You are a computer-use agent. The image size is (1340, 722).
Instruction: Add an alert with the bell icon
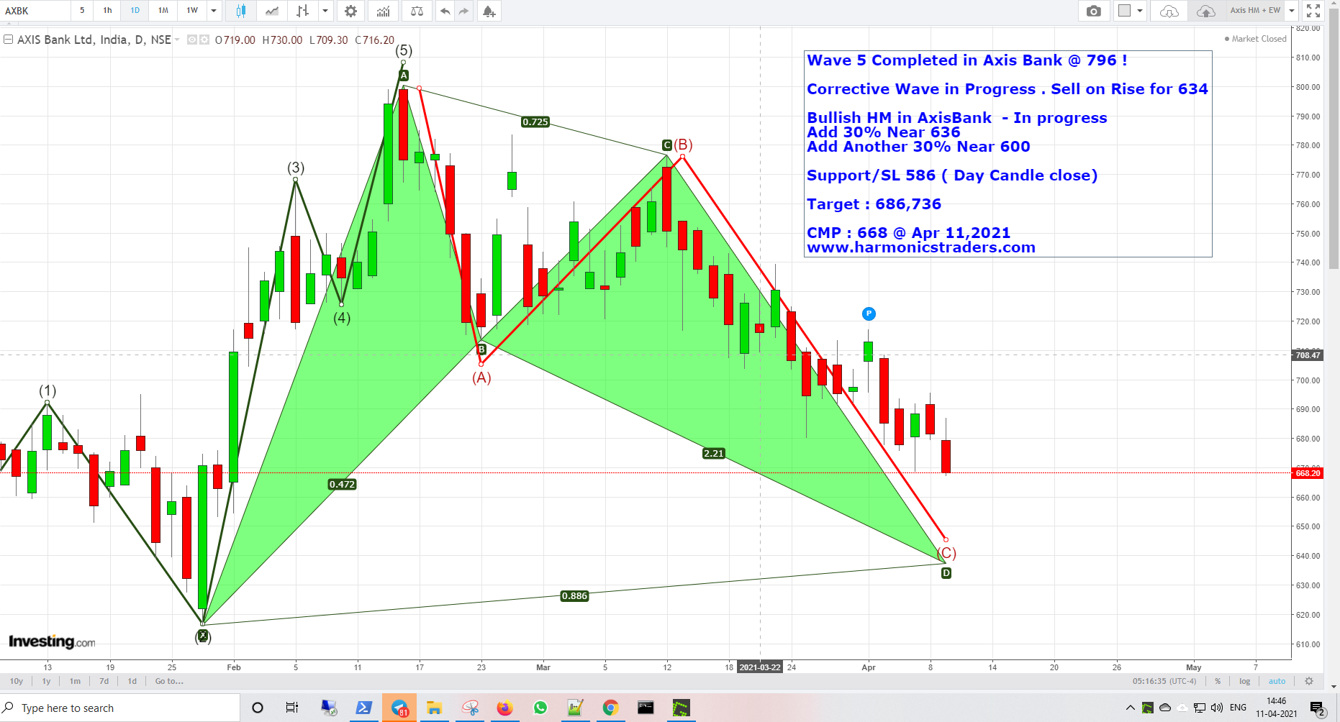(489, 11)
